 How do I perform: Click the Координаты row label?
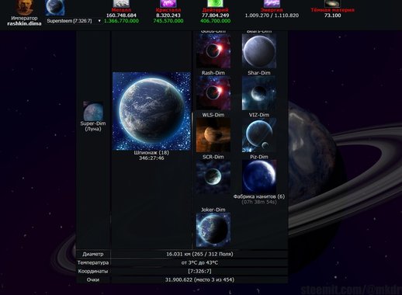(x=93, y=271)
